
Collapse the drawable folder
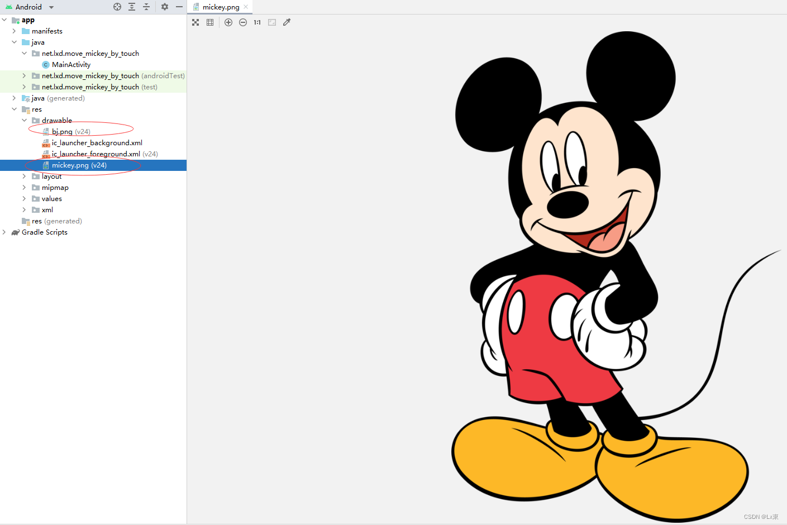pos(25,121)
